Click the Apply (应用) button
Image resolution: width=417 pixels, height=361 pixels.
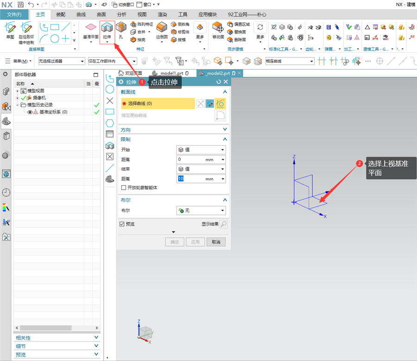pyautogui.click(x=195, y=242)
